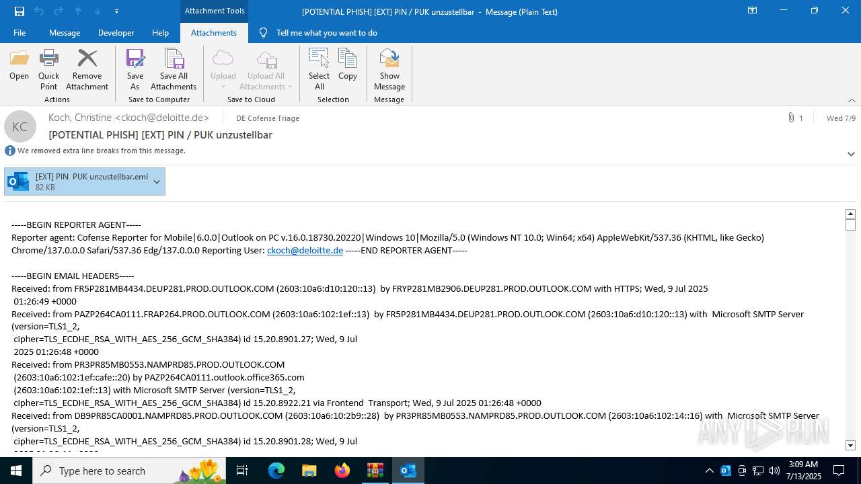Click the paperclip attachment count icon
Image resolution: width=861 pixels, height=484 pixels.
tap(792, 118)
